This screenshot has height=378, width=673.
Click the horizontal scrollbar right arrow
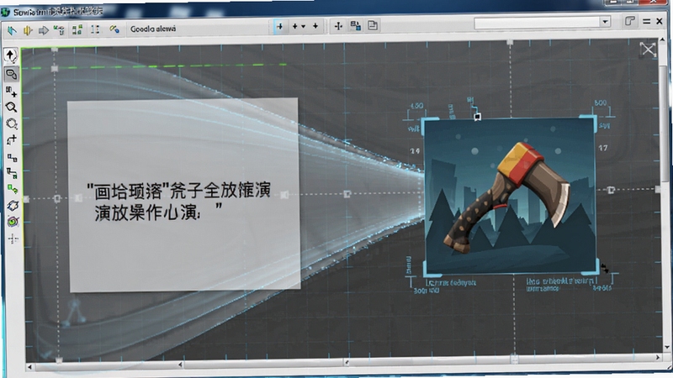coord(658,356)
